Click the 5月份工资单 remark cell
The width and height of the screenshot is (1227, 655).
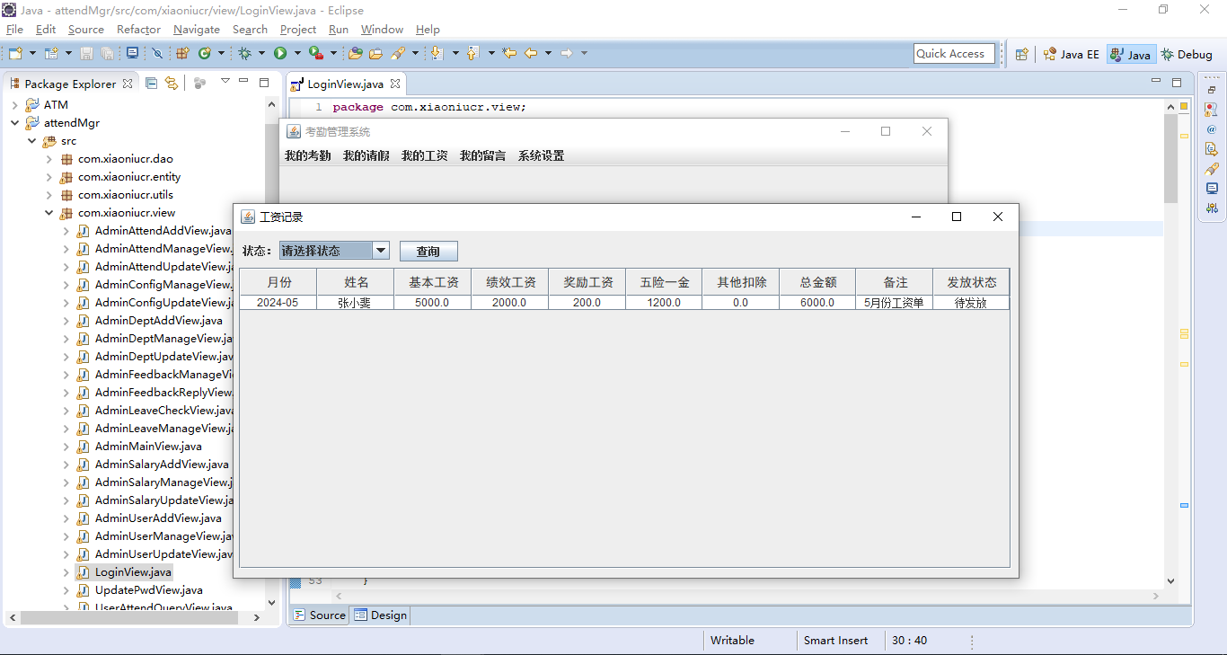pyautogui.click(x=894, y=303)
